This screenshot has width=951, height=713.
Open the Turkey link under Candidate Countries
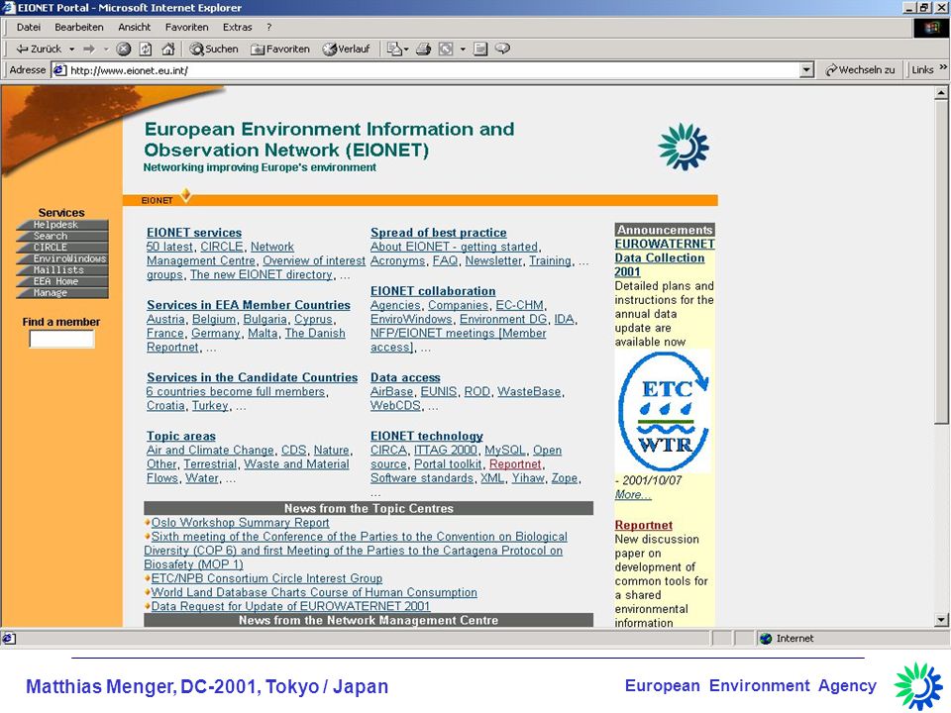pyautogui.click(x=210, y=406)
